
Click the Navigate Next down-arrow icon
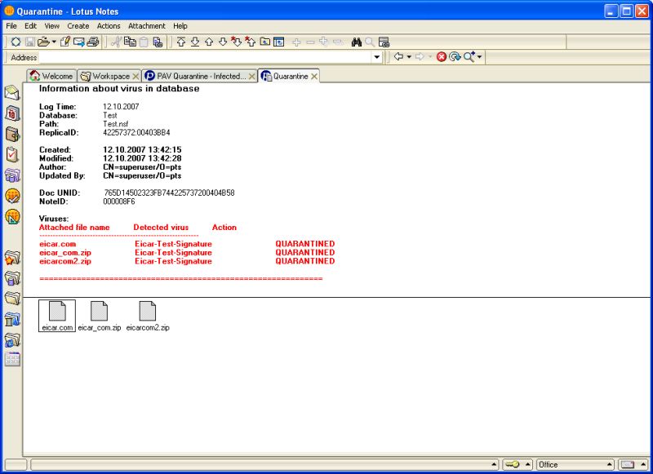223,42
